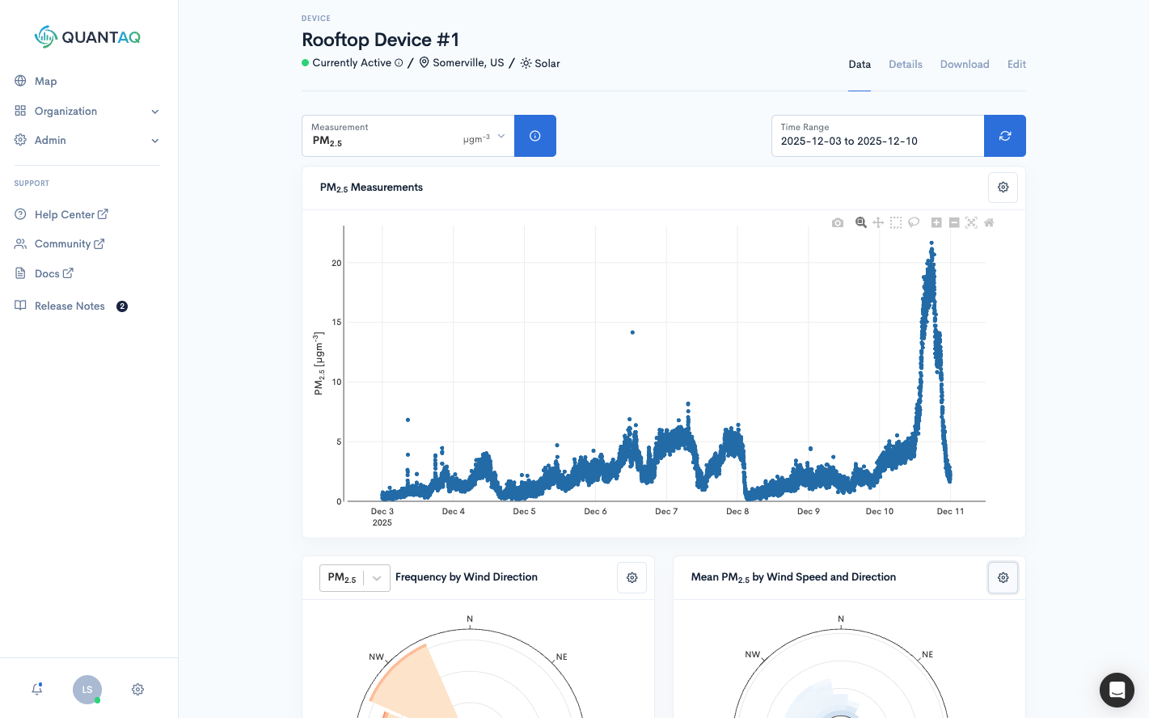The height and width of the screenshot is (718, 1149).
Task: Activate the box select tool on the chart
Action: [x=896, y=222]
